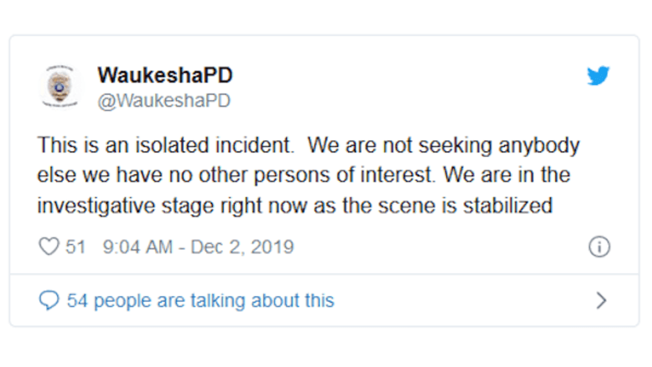Click the Dec 2, 2019 date
652x367 pixels.
coord(242,247)
